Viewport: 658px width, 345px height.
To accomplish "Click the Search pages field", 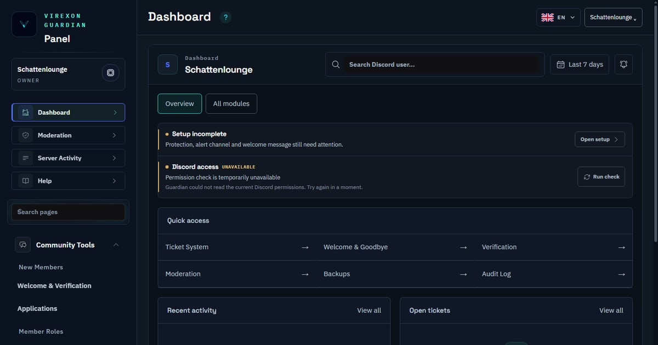I will click(68, 212).
